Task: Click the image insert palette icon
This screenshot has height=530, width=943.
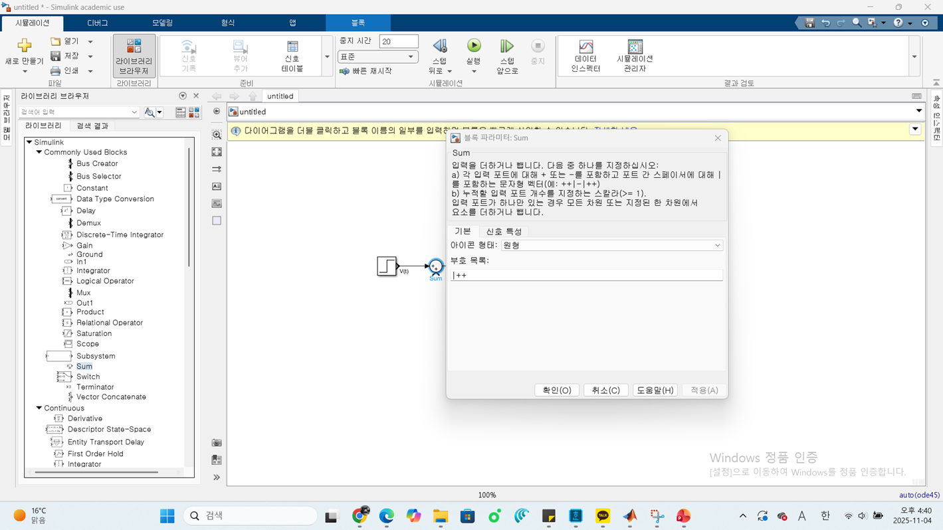Action: click(x=217, y=204)
